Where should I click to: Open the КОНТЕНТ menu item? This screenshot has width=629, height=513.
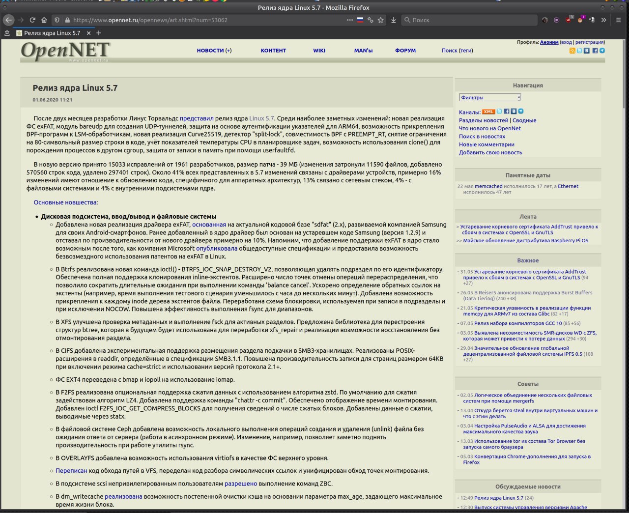click(273, 51)
